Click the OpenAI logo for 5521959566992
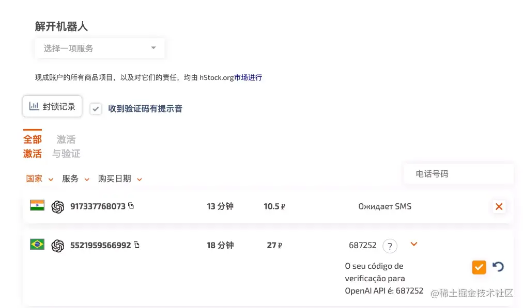This screenshot has height=308, width=523. [58, 246]
